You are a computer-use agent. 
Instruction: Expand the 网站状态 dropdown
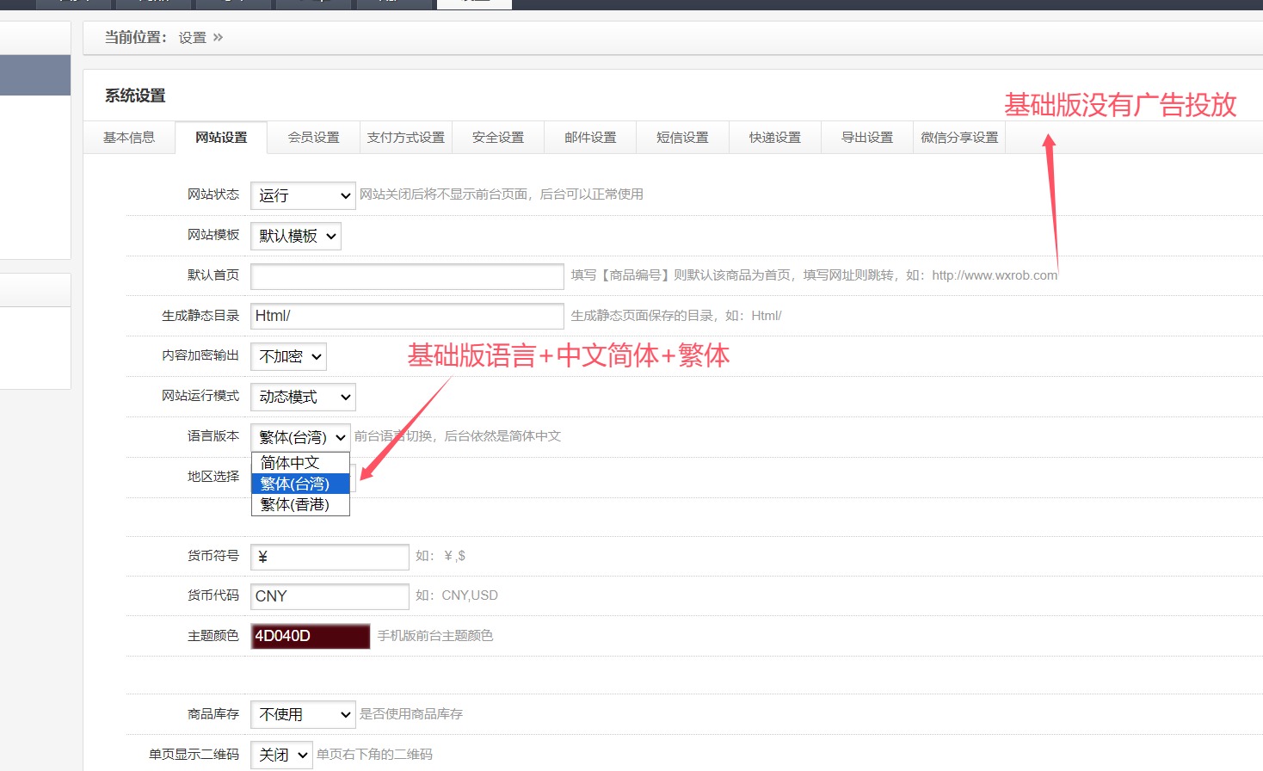pos(303,195)
